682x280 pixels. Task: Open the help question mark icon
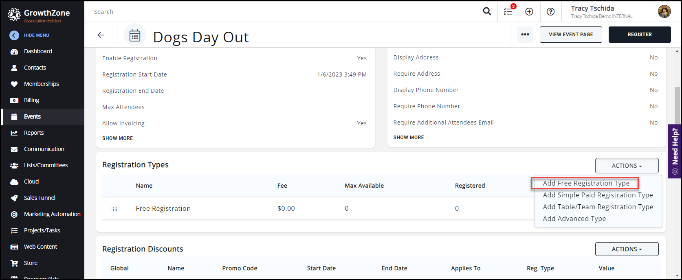click(x=550, y=12)
